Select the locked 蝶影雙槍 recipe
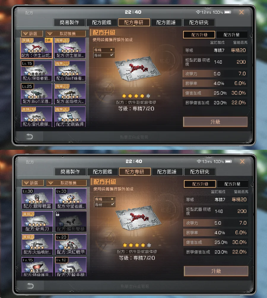Image resolution: width=267 pixels, height=298 pixels. coord(71,222)
